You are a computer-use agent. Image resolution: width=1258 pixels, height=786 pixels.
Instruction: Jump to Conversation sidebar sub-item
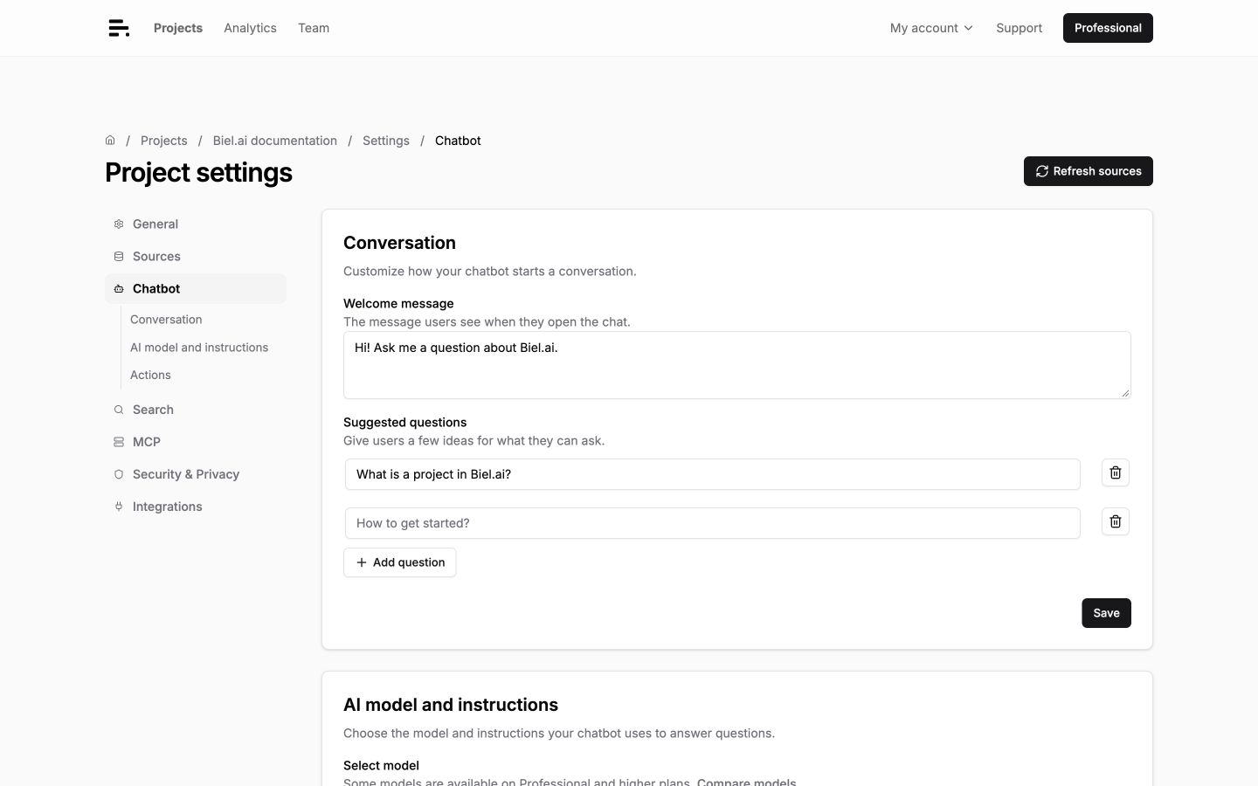tap(166, 320)
